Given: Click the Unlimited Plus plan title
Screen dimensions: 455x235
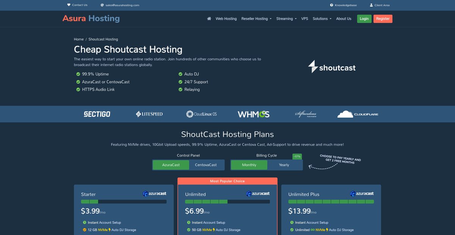Looking at the screenshot, I should pyautogui.click(x=304, y=194).
